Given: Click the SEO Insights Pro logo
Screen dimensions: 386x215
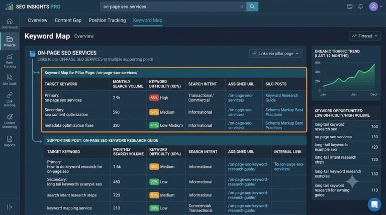Looking at the screenshot, I should (33, 7).
